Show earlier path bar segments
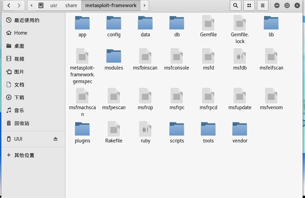Image resolution: width=305 pixels, height=198 pixels. click(31, 5)
